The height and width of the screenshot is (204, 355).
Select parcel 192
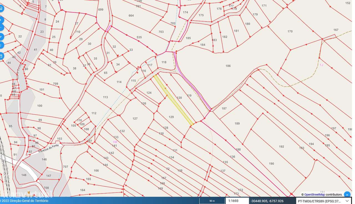point(282,147)
